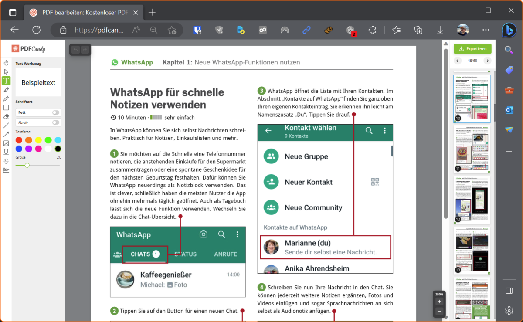Go to previous page arrow
Image resolution: width=523 pixels, height=322 pixels.
pyautogui.click(x=458, y=61)
